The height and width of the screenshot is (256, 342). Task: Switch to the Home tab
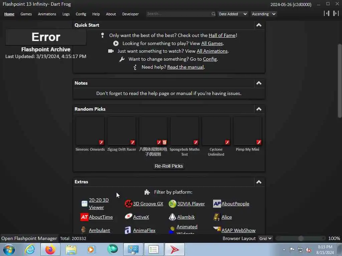click(x=9, y=14)
